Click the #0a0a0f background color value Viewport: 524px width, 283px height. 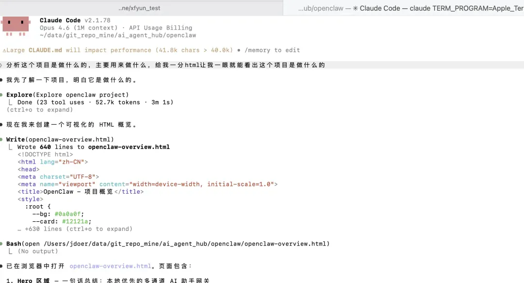(68, 214)
